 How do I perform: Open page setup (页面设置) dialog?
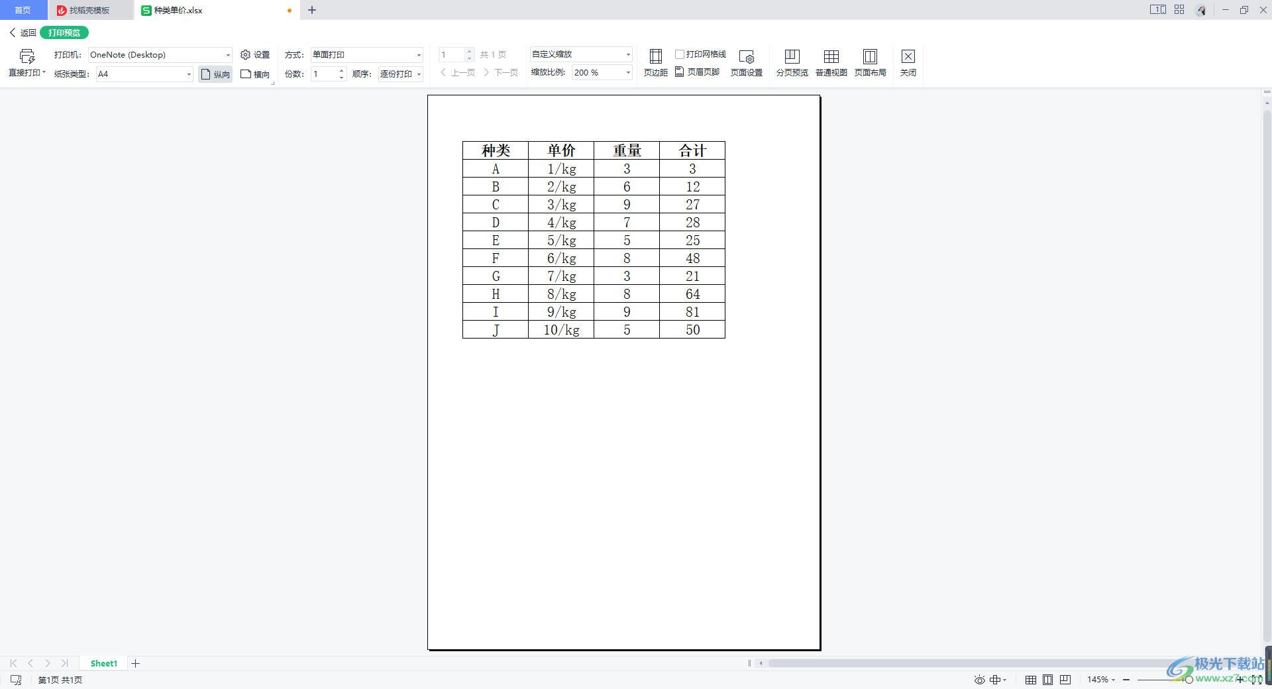pos(747,63)
